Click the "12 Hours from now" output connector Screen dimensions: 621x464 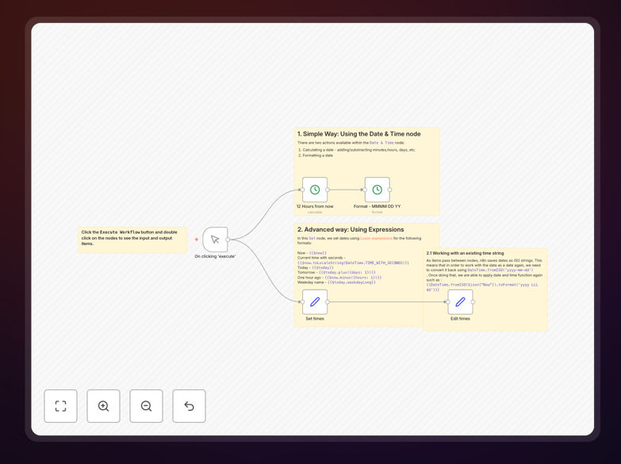[328, 190]
